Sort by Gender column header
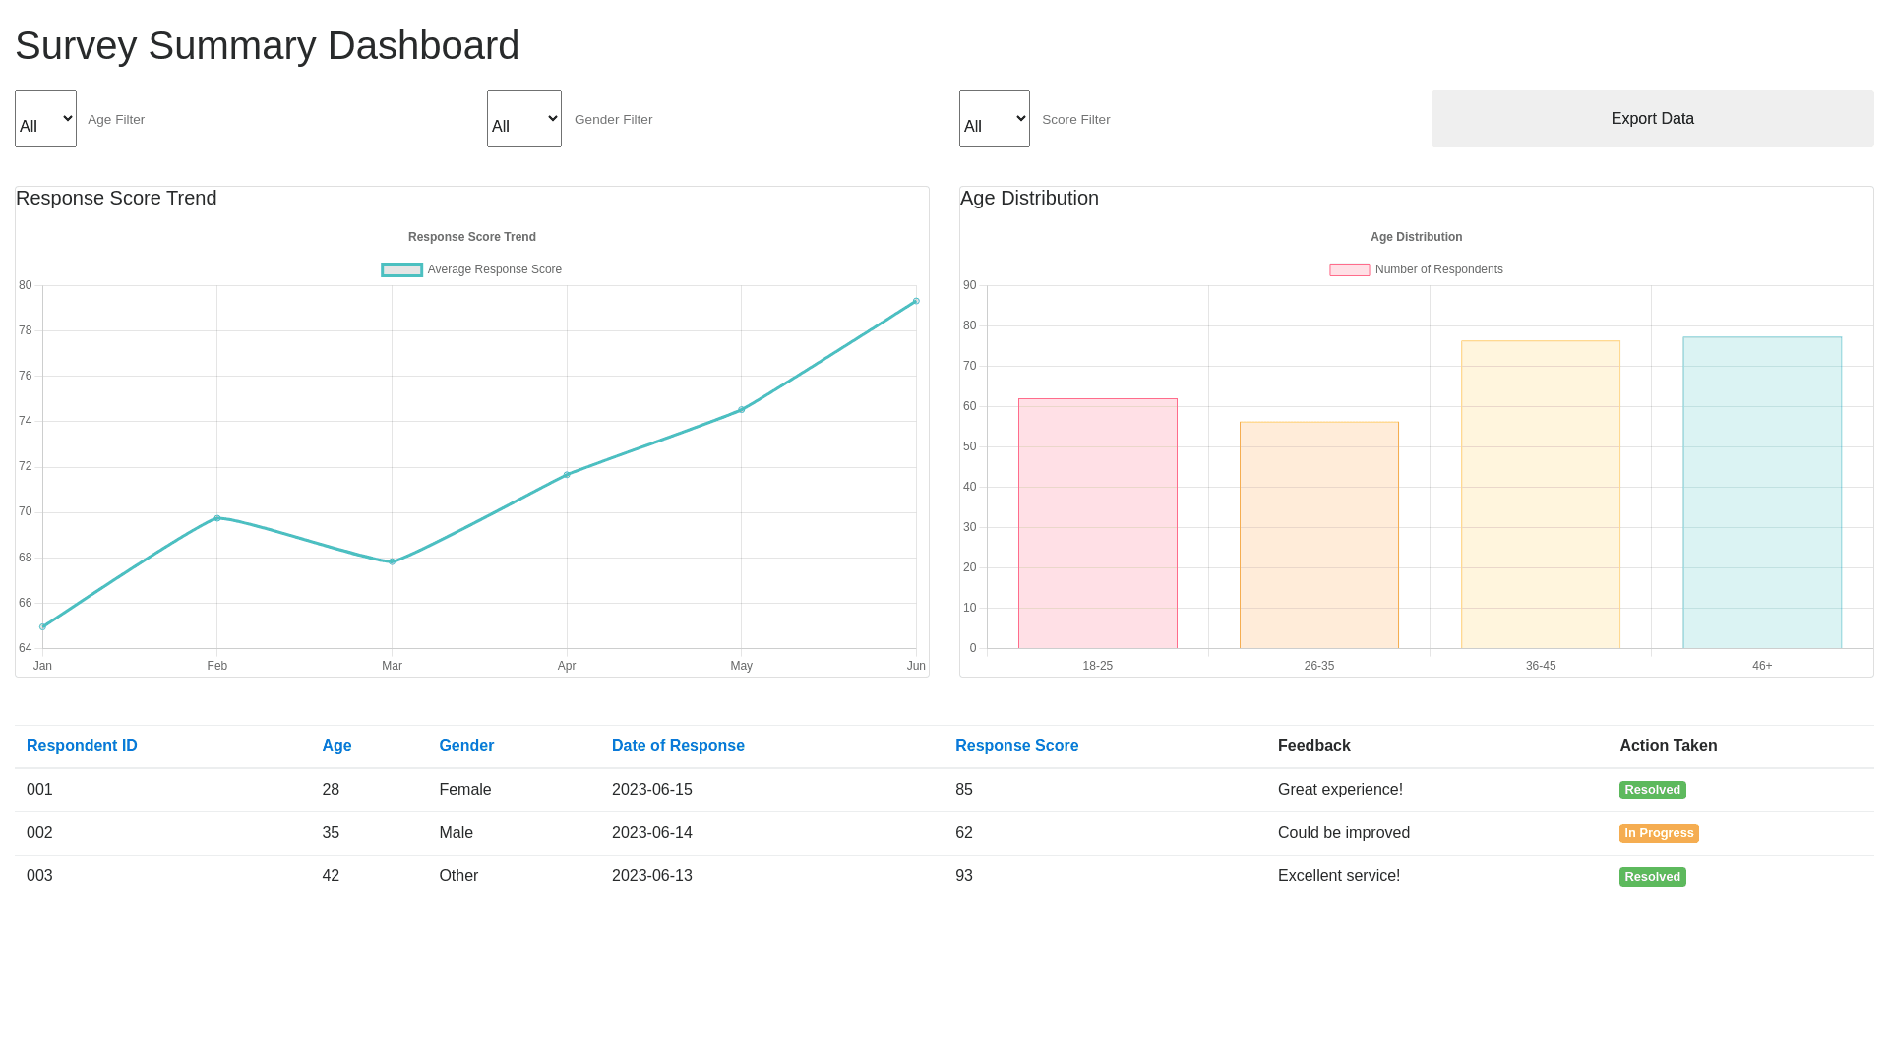 (466, 746)
